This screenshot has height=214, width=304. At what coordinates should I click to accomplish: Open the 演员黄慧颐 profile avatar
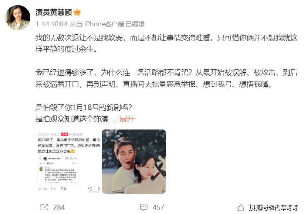point(18,18)
